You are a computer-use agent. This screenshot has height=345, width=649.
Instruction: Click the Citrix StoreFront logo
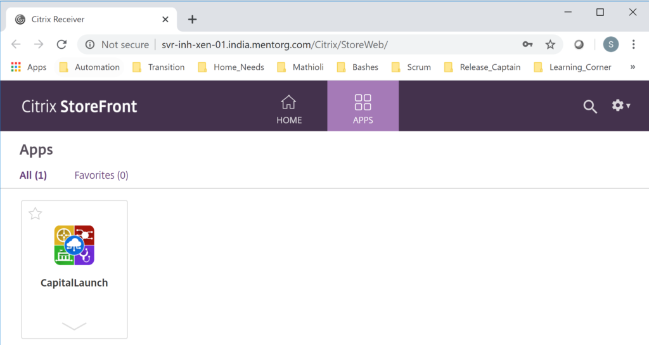[x=79, y=107]
